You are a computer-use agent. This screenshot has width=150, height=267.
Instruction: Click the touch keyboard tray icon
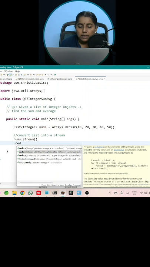(127, 193)
